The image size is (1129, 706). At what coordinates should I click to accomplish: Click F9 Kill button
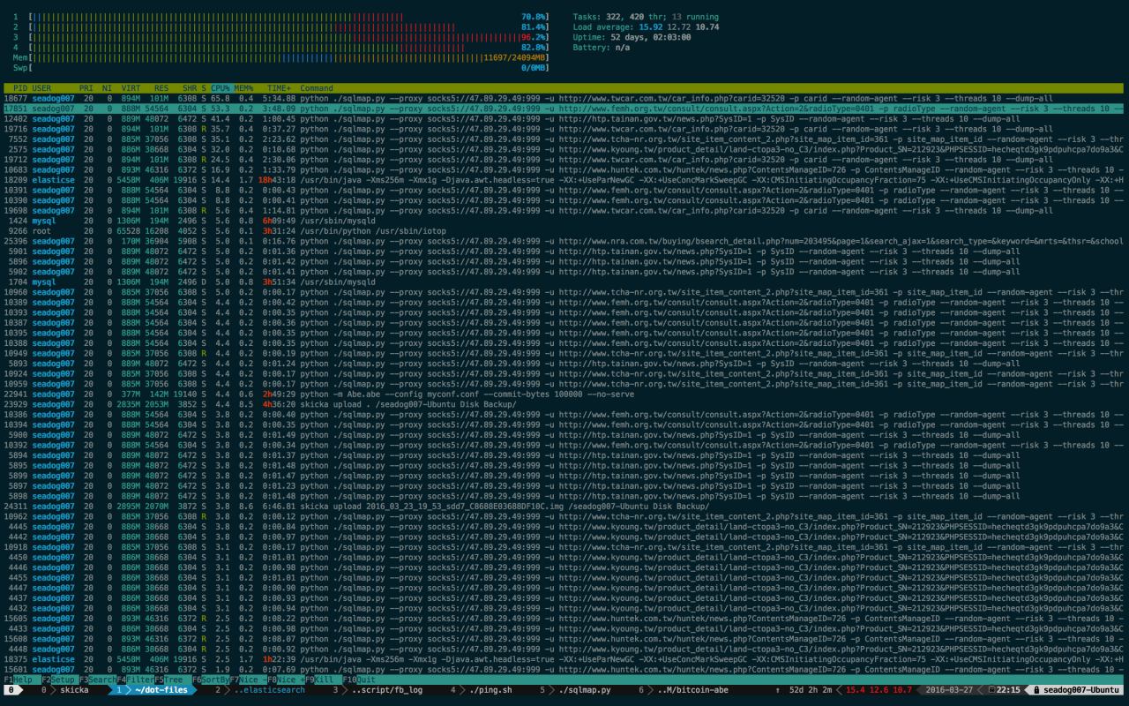(323, 680)
